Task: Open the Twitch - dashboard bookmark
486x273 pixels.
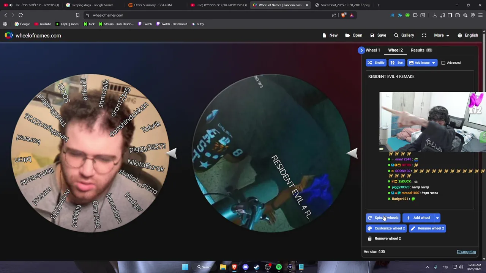Action: coord(171,24)
